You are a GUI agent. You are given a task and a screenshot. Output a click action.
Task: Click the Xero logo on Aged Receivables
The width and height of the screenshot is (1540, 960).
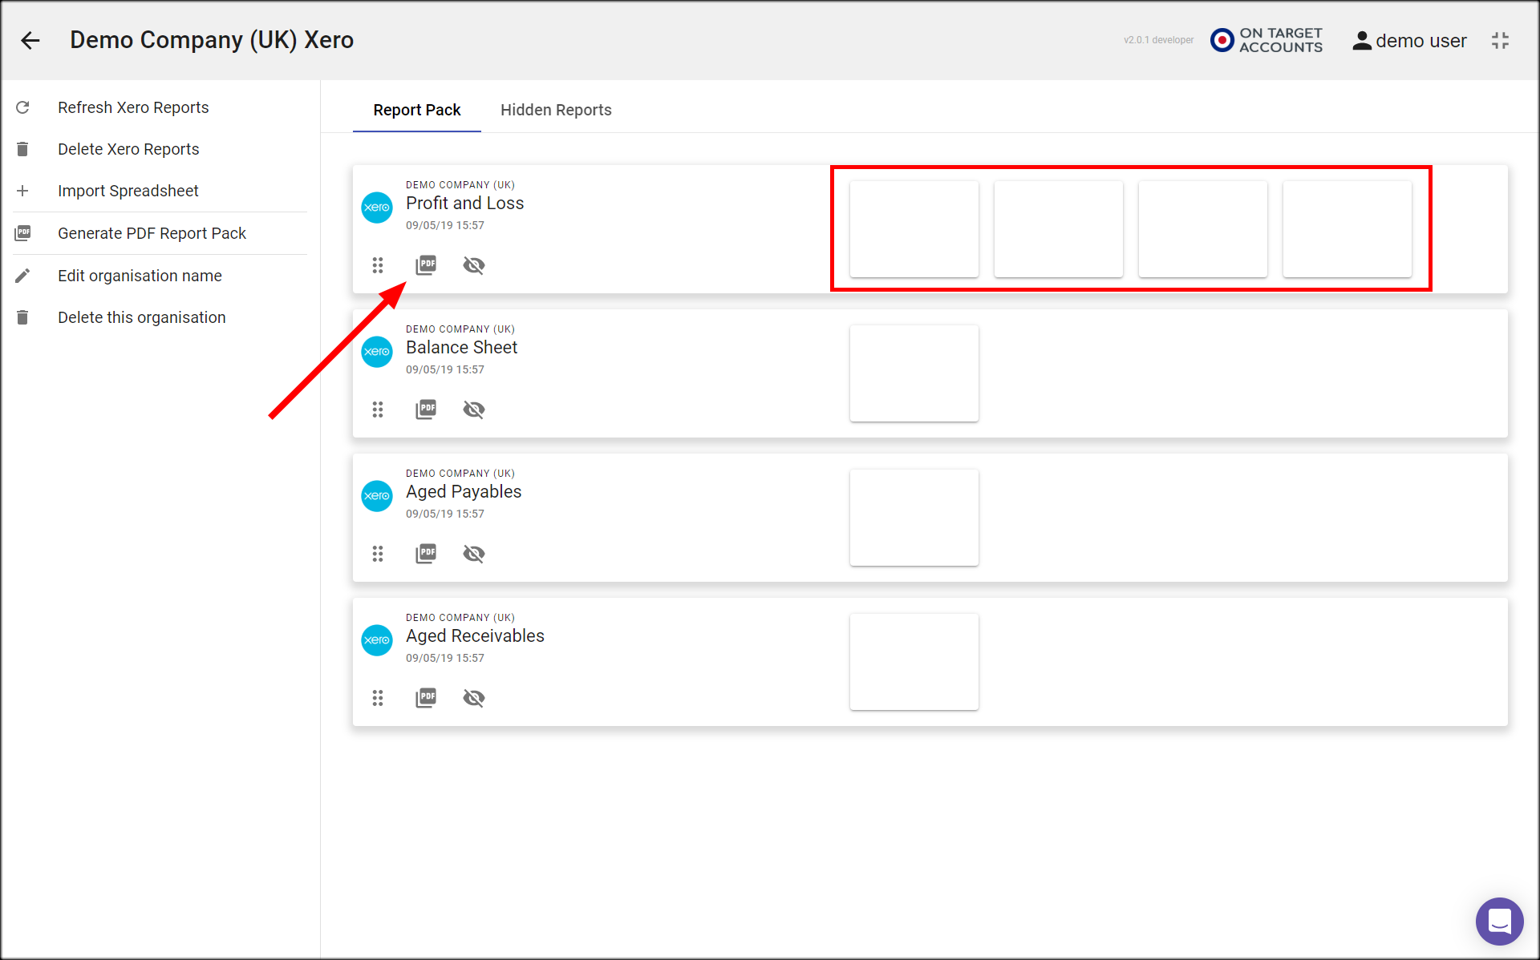point(377,640)
